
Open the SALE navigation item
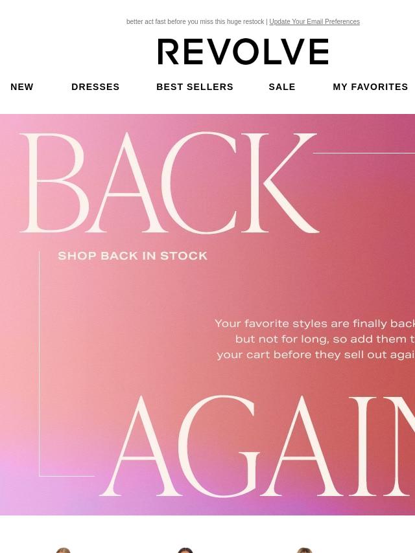pyautogui.click(x=282, y=87)
